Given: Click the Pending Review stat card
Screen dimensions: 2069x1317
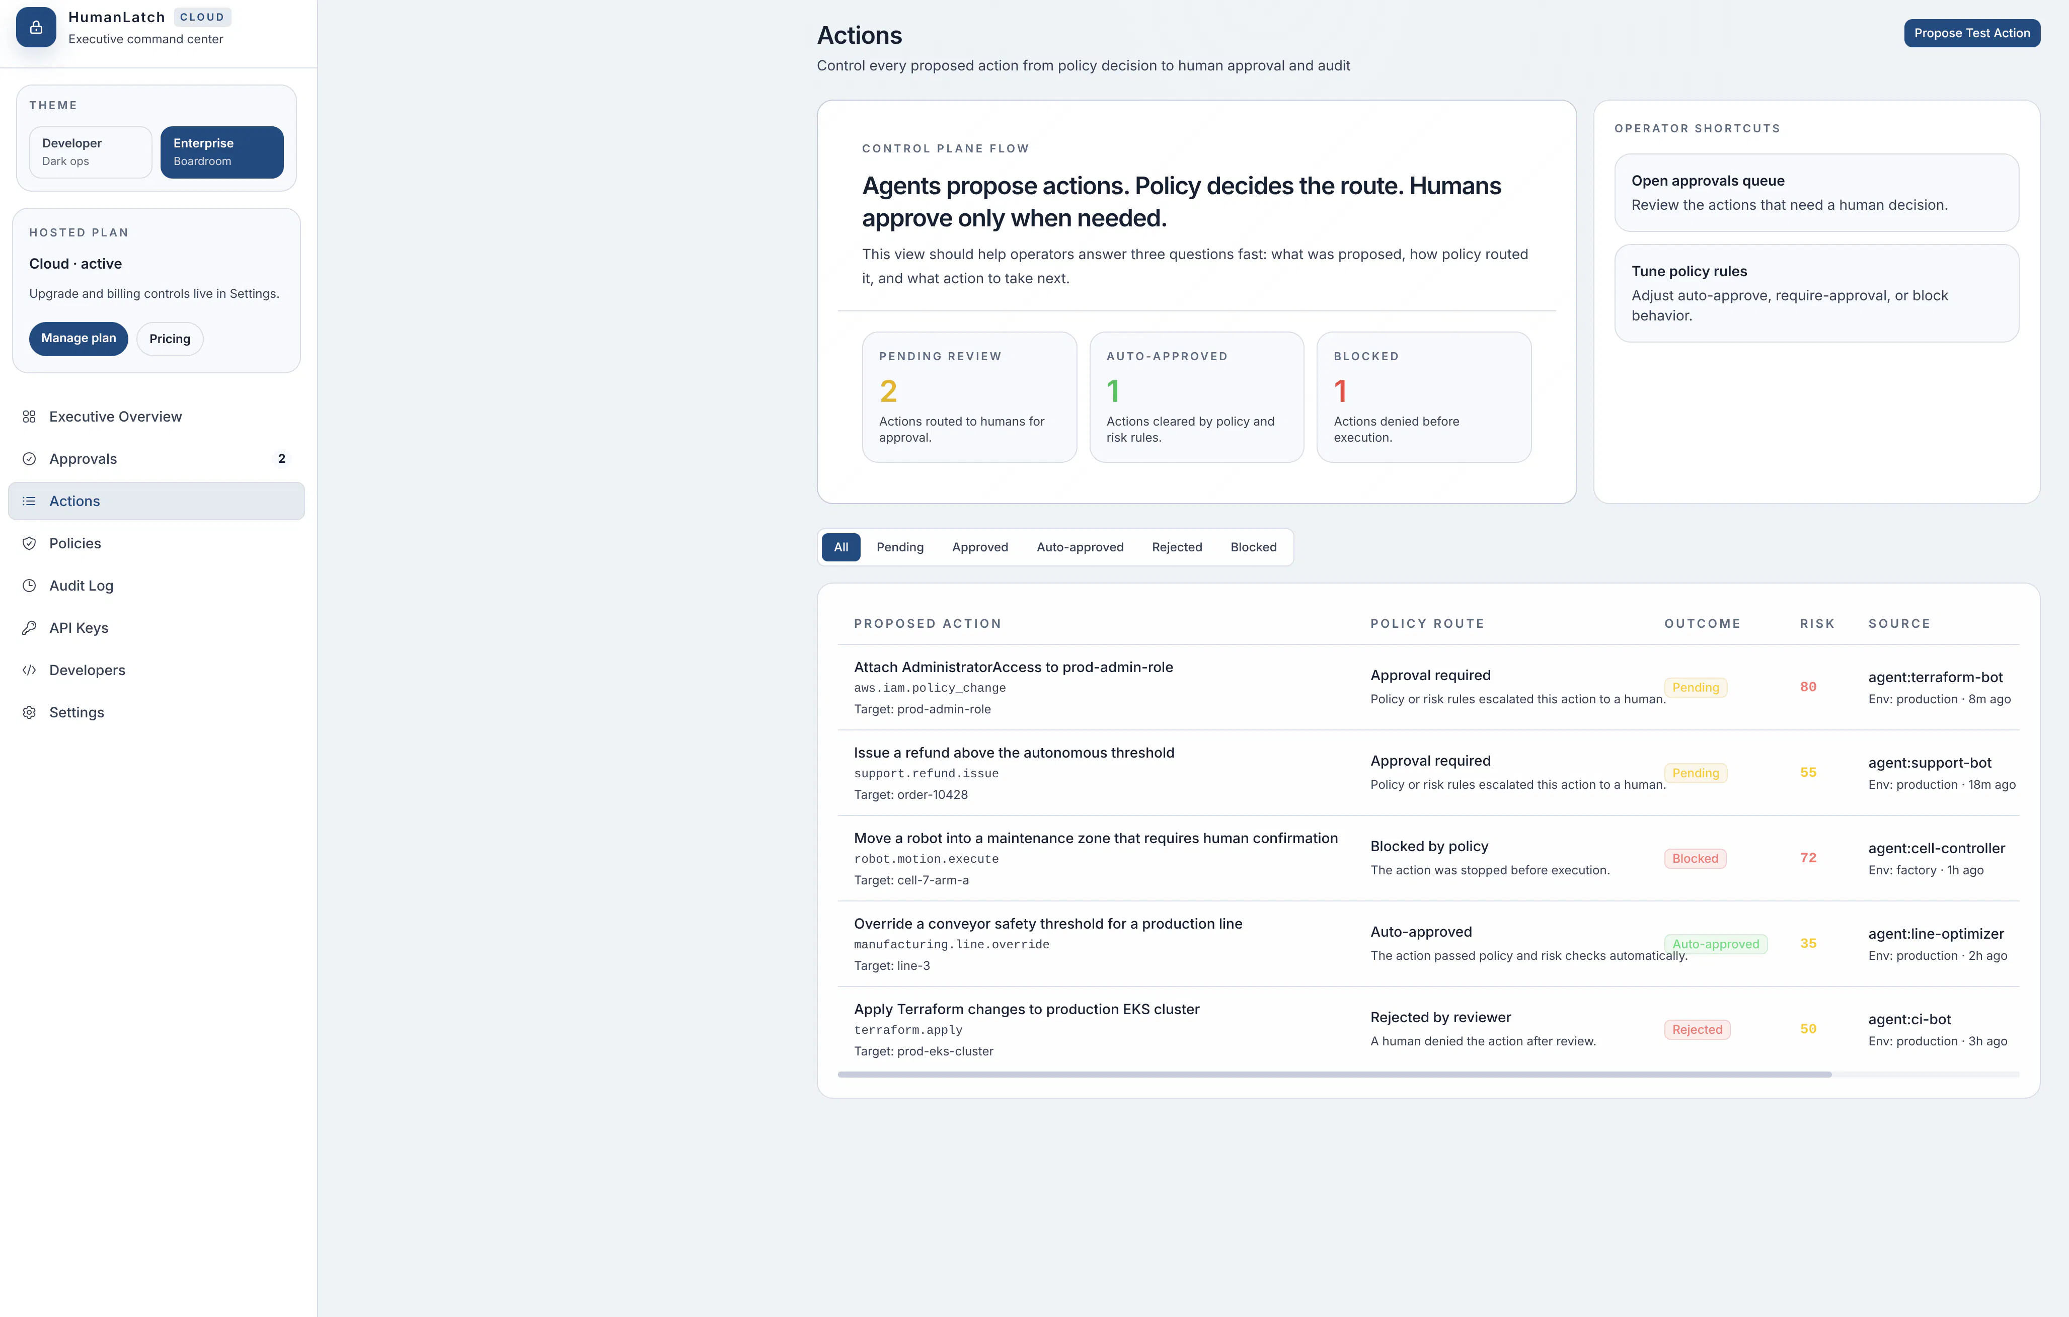Looking at the screenshot, I should click(x=969, y=397).
